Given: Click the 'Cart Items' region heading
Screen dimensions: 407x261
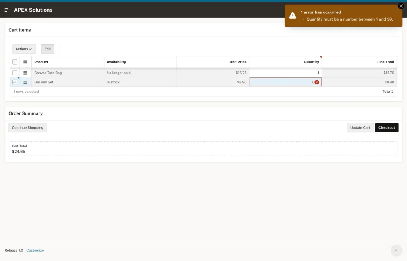Looking at the screenshot, I should click(x=20, y=30).
